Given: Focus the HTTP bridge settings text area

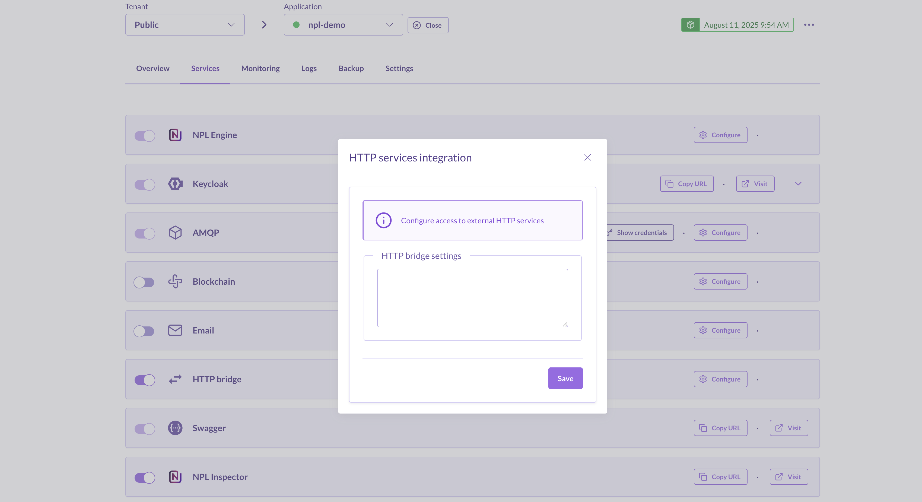Looking at the screenshot, I should pos(472,298).
